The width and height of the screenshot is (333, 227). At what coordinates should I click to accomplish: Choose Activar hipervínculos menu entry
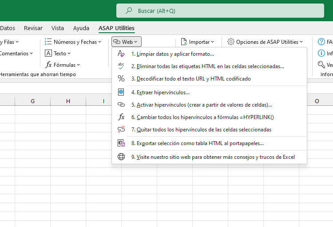[x=209, y=105]
